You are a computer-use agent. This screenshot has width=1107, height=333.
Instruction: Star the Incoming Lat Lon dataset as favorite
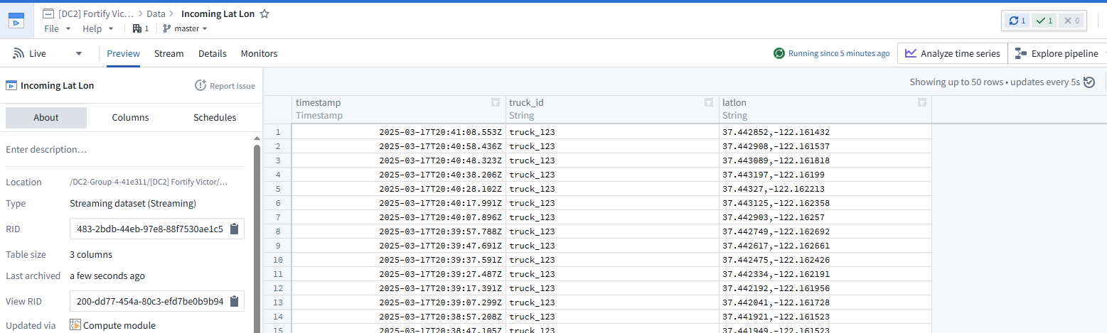coord(264,13)
